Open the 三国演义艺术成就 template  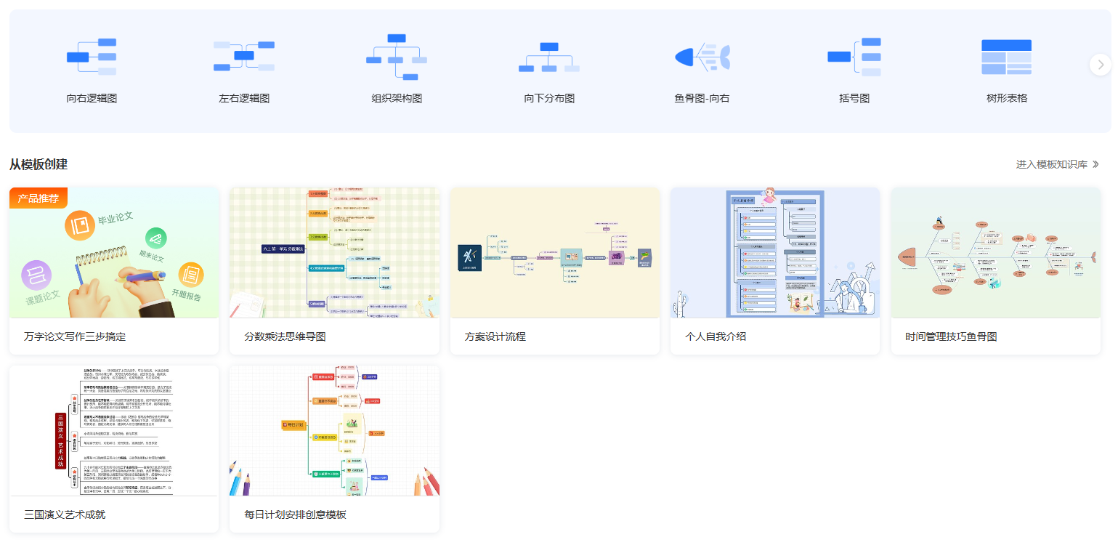click(x=113, y=430)
